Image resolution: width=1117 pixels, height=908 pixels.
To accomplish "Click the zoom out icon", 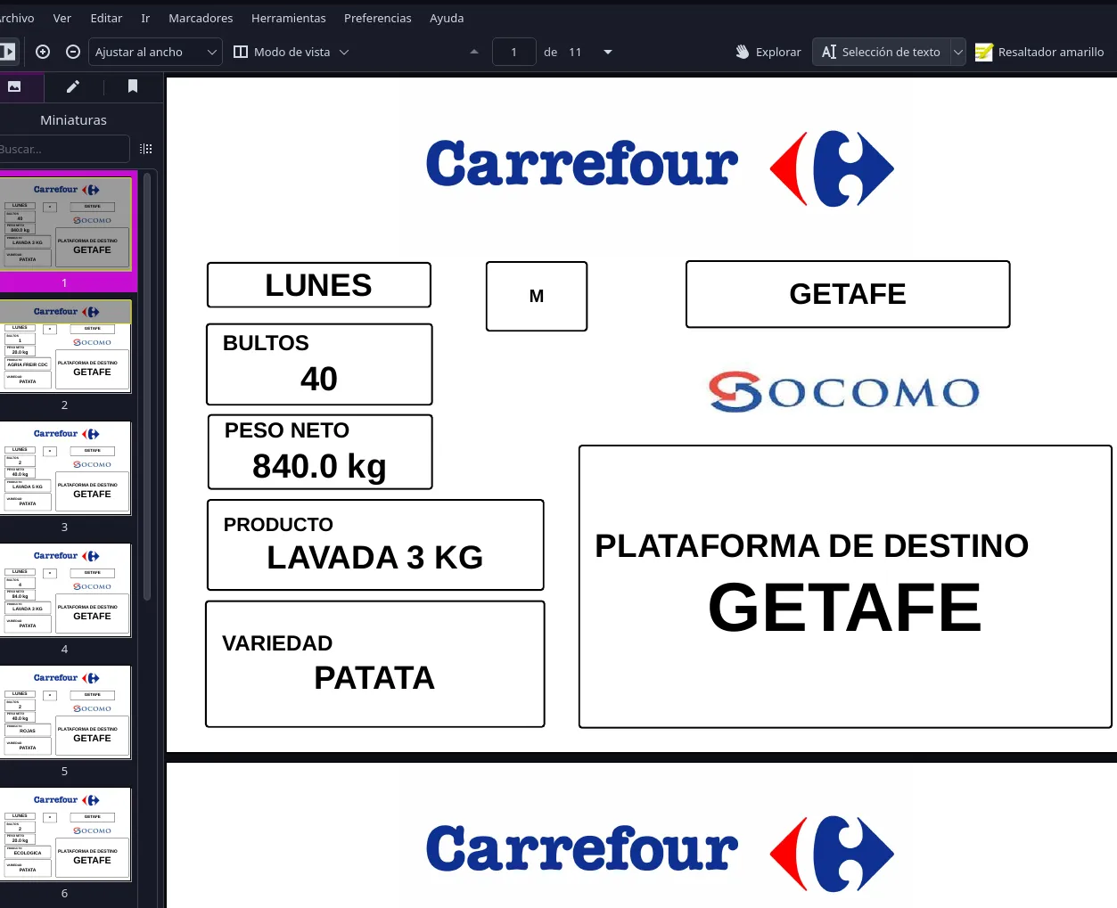I will pos(73,52).
